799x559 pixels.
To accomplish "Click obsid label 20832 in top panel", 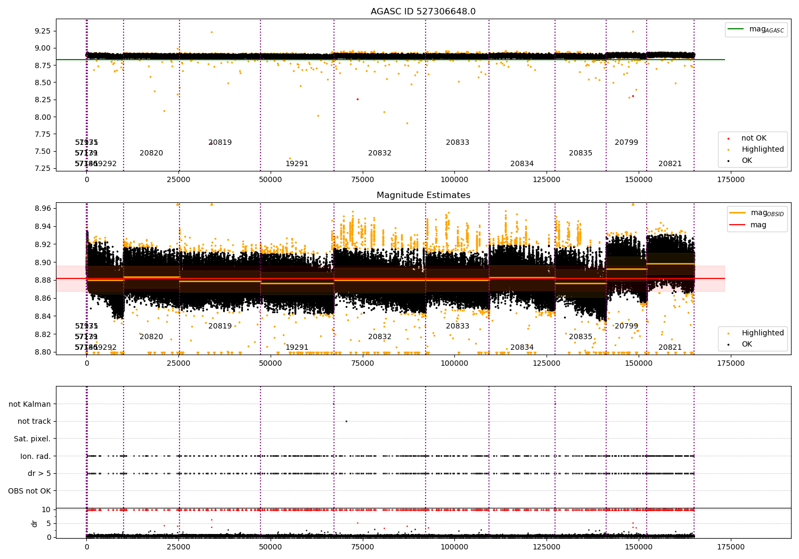I will click(380, 153).
